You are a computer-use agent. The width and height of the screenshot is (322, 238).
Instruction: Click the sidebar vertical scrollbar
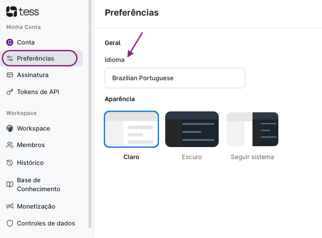(90, 114)
